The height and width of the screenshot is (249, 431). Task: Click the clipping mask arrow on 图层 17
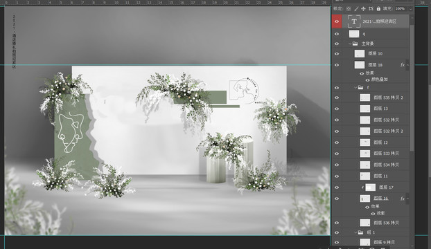click(363, 187)
